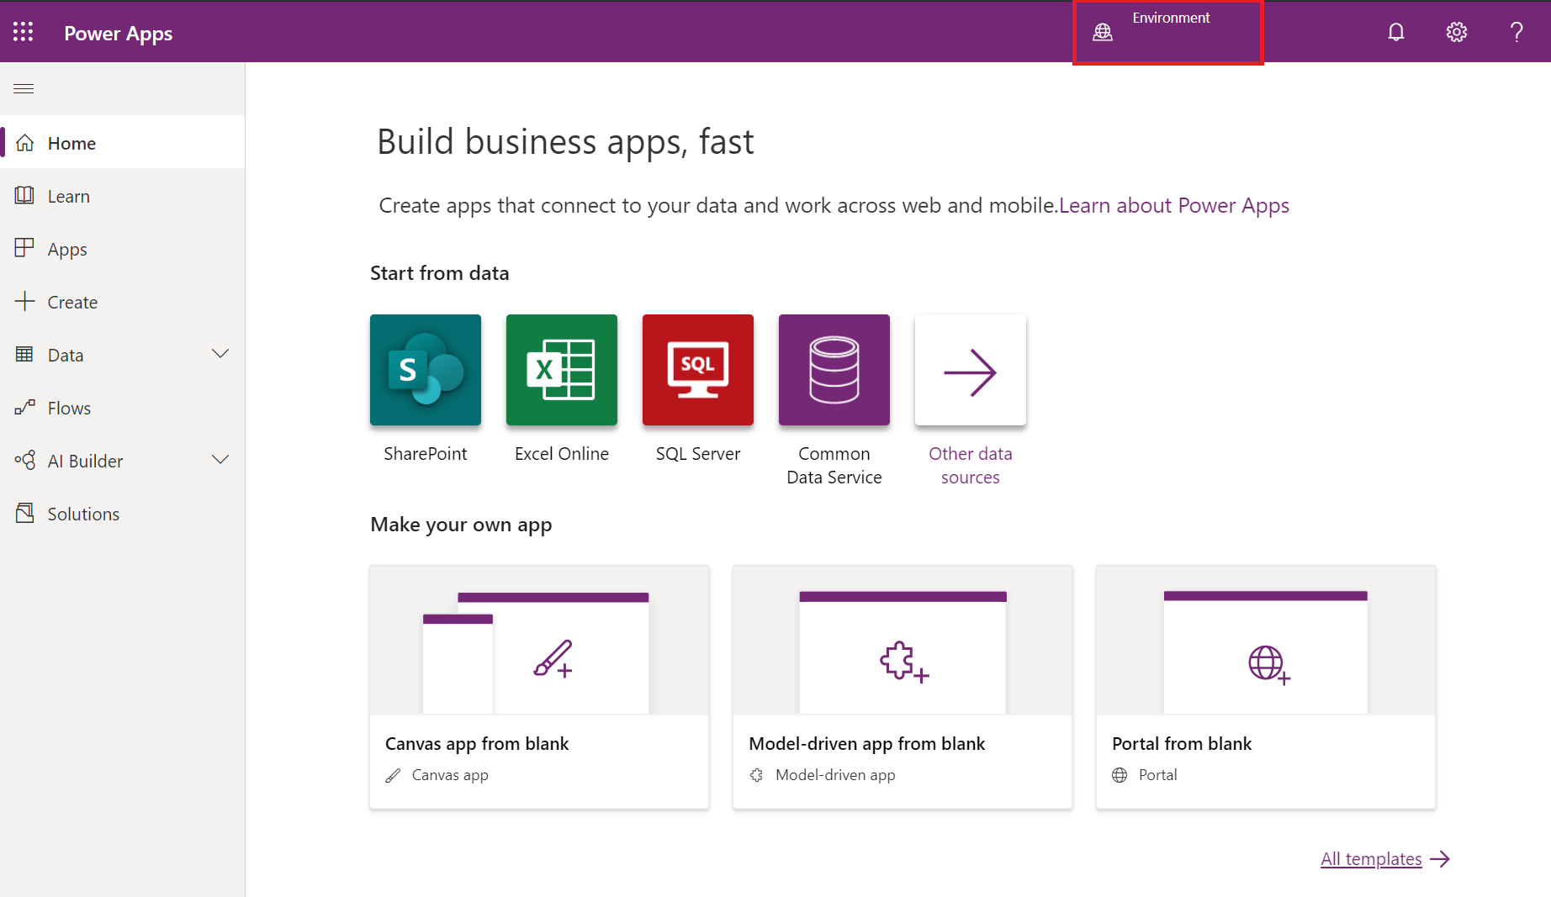Click the Model-driven app puzzle thumbnail
The image size is (1551, 897).
pos(903,641)
